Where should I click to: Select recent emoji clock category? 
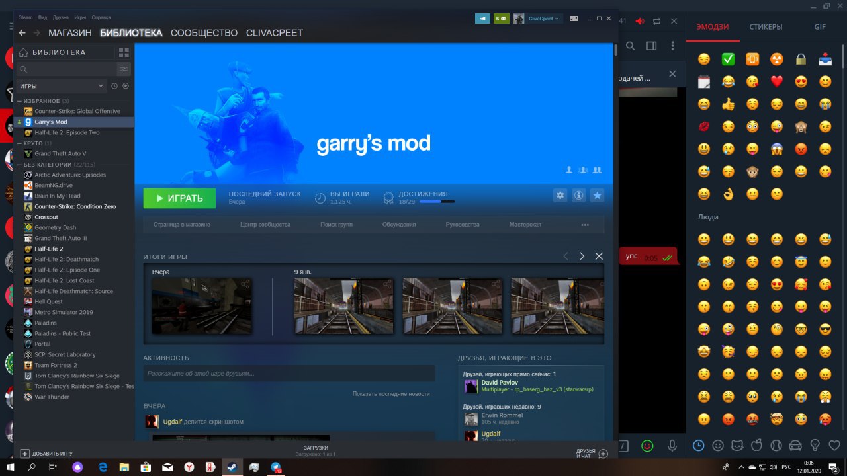tap(699, 446)
